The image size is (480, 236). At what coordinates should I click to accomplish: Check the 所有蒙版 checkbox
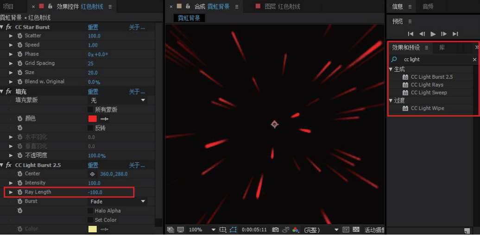[x=91, y=110]
